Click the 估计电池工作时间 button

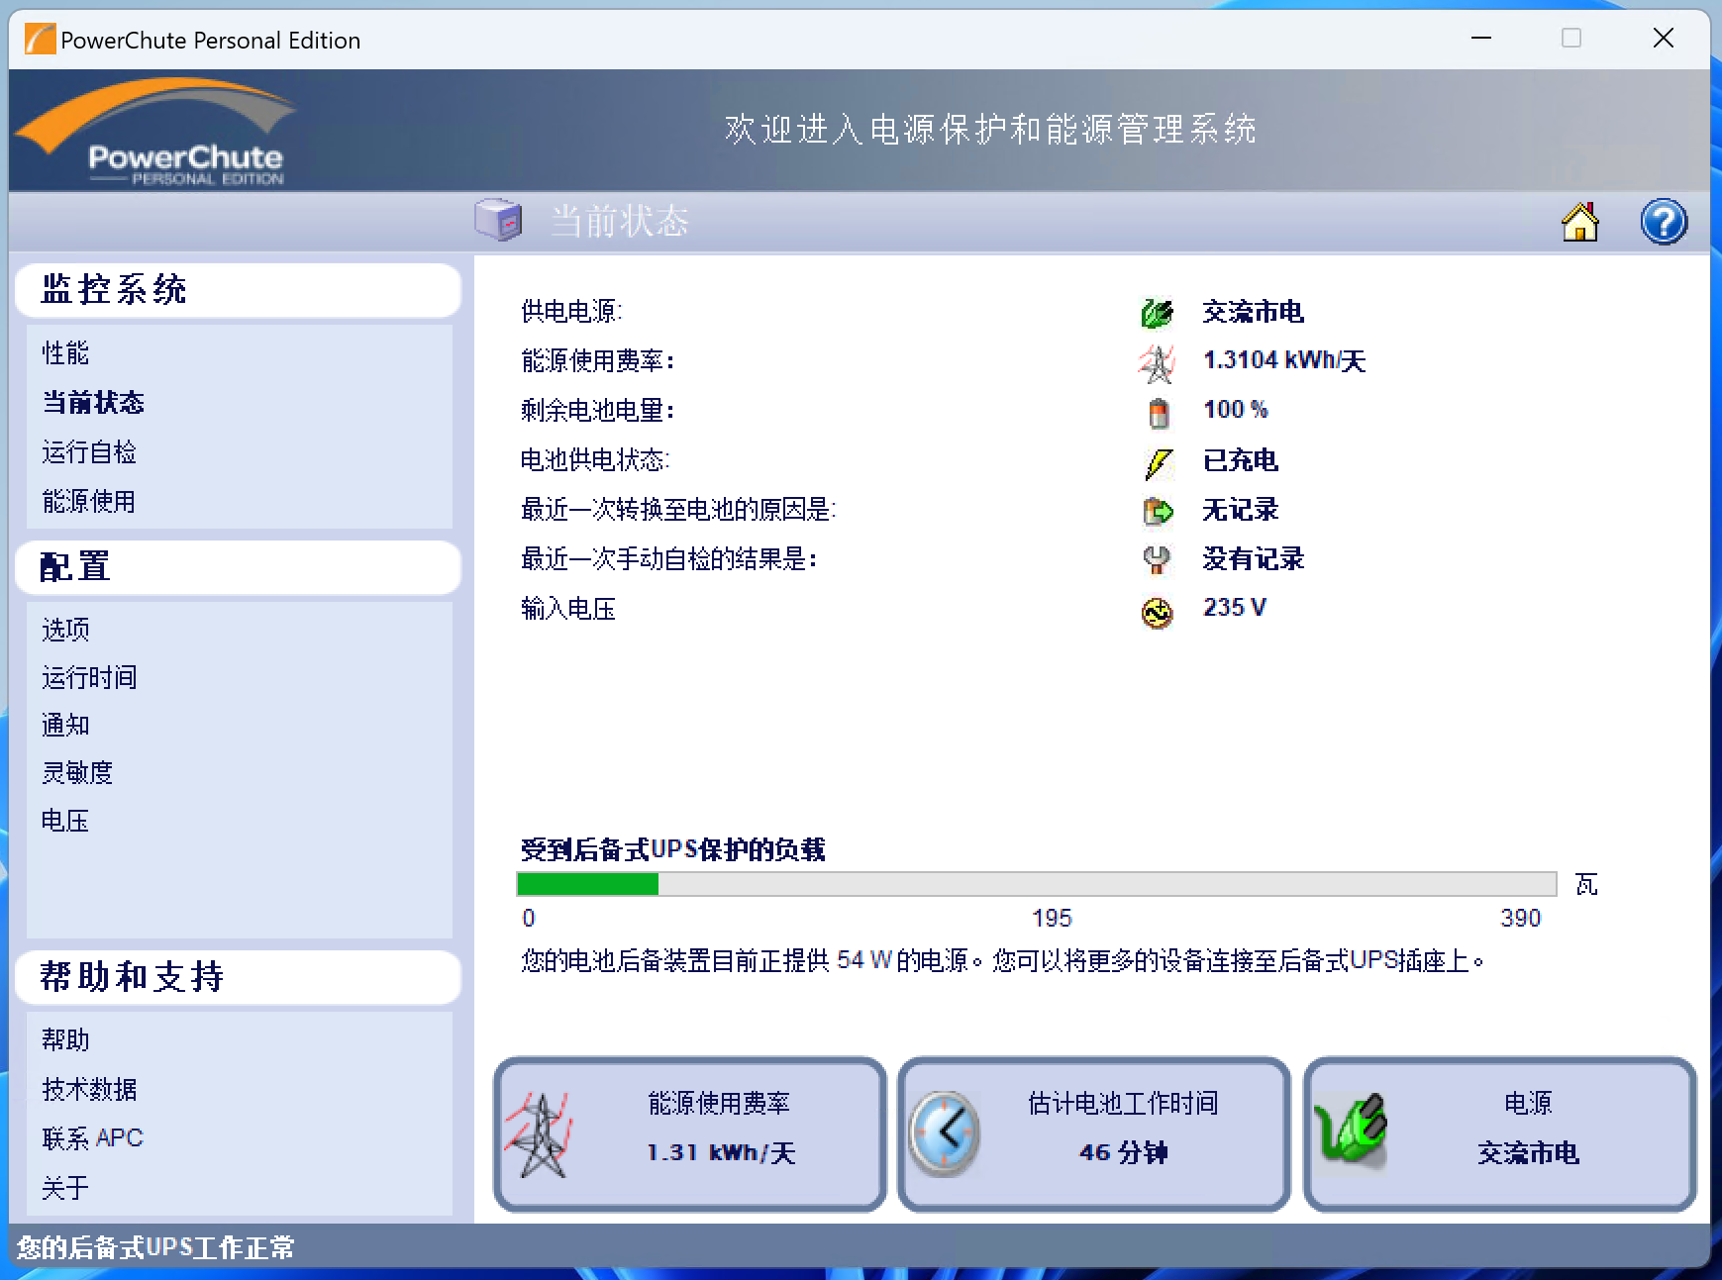coord(1092,1133)
